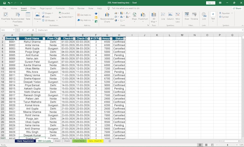
Task: Click the Undo arrow icon
Action: click(x=9, y=3)
